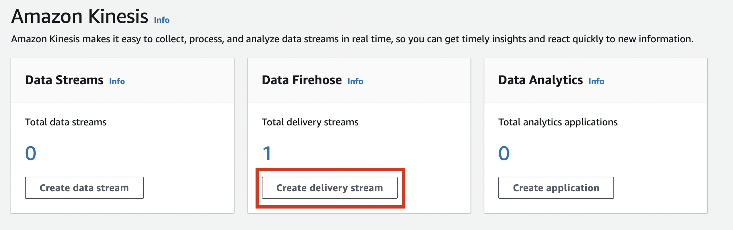733x230 pixels.
Task: Select the Amazon Kinesis page heading
Action: pyautogui.click(x=80, y=16)
